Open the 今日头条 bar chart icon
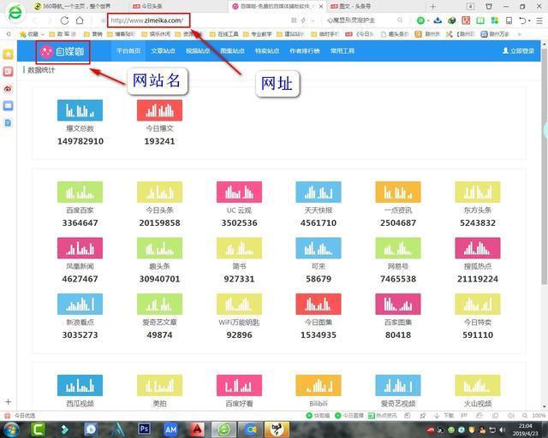Image resolution: width=548 pixels, height=438 pixels. (159, 192)
